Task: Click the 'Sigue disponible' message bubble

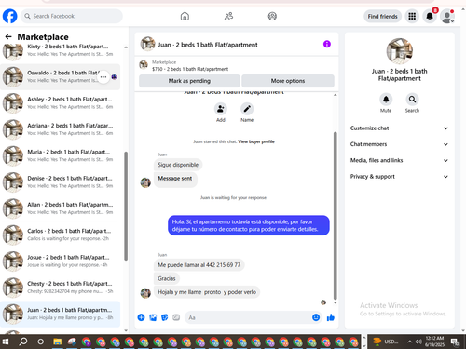Action: [x=178, y=165]
